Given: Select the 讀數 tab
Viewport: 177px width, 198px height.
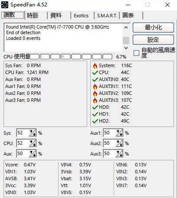Looking at the screenshot, I should click(13, 15).
